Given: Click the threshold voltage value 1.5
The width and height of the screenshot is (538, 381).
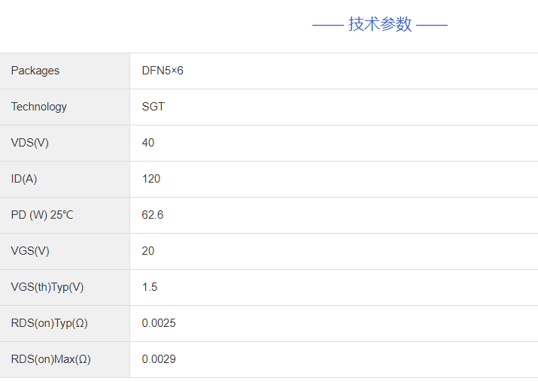Looking at the screenshot, I should click(150, 287).
